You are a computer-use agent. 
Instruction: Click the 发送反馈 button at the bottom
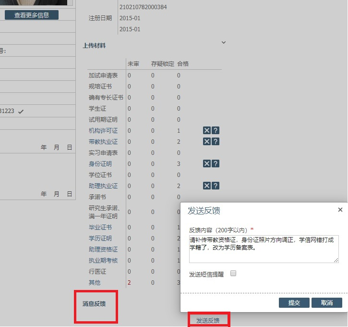pyautogui.click(x=208, y=320)
